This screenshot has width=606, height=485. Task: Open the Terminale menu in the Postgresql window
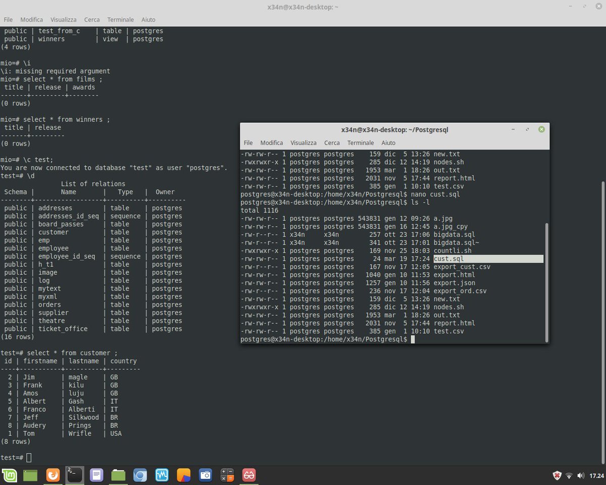tap(360, 142)
